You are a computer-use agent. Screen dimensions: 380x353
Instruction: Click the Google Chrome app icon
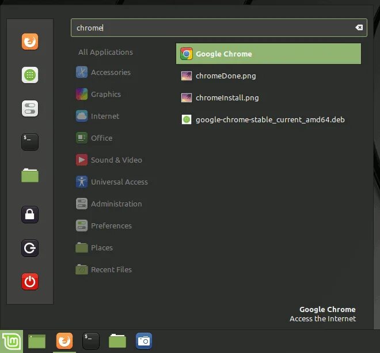(x=187, y=54)
